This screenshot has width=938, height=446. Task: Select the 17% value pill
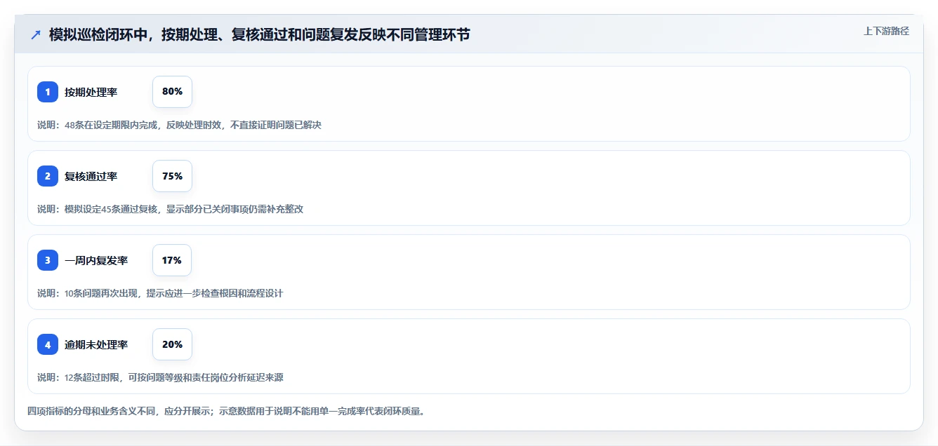pos(172,260)
